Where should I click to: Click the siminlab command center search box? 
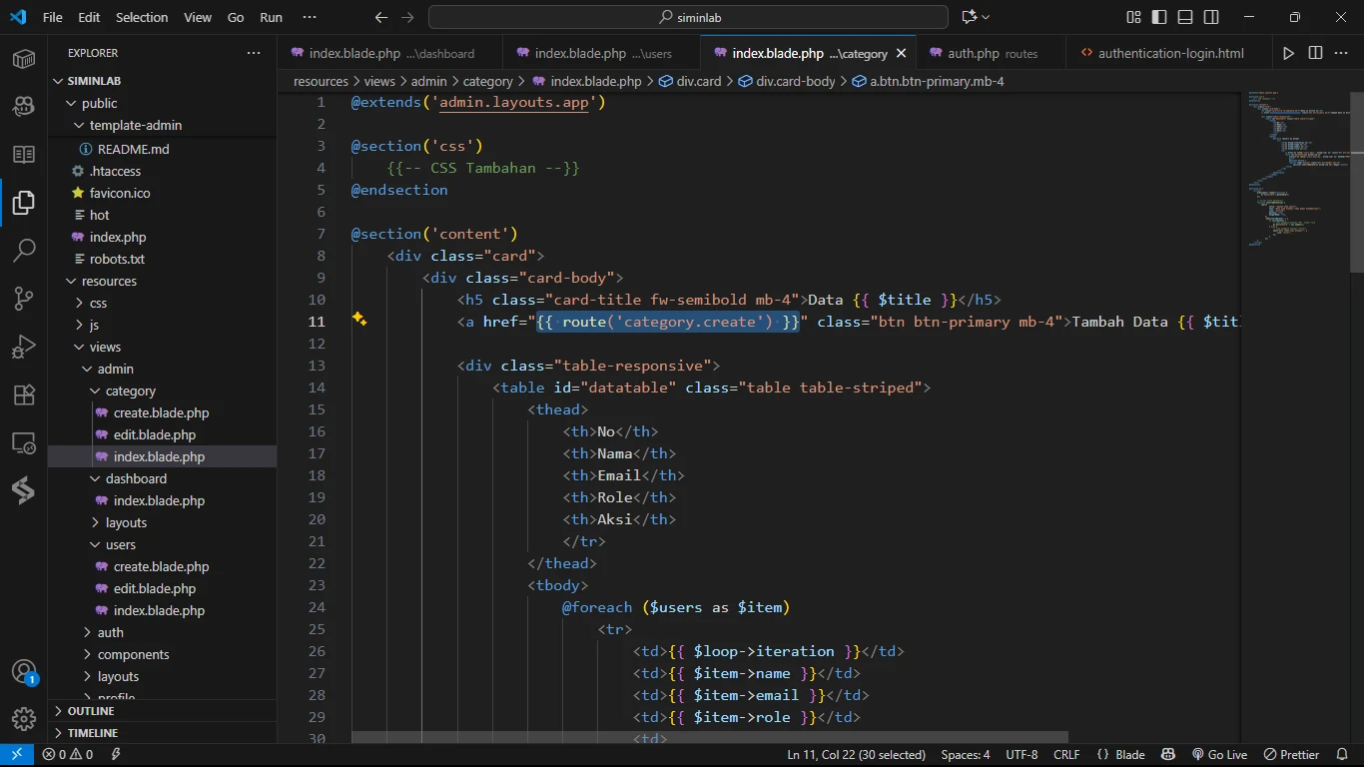[688, 17]
